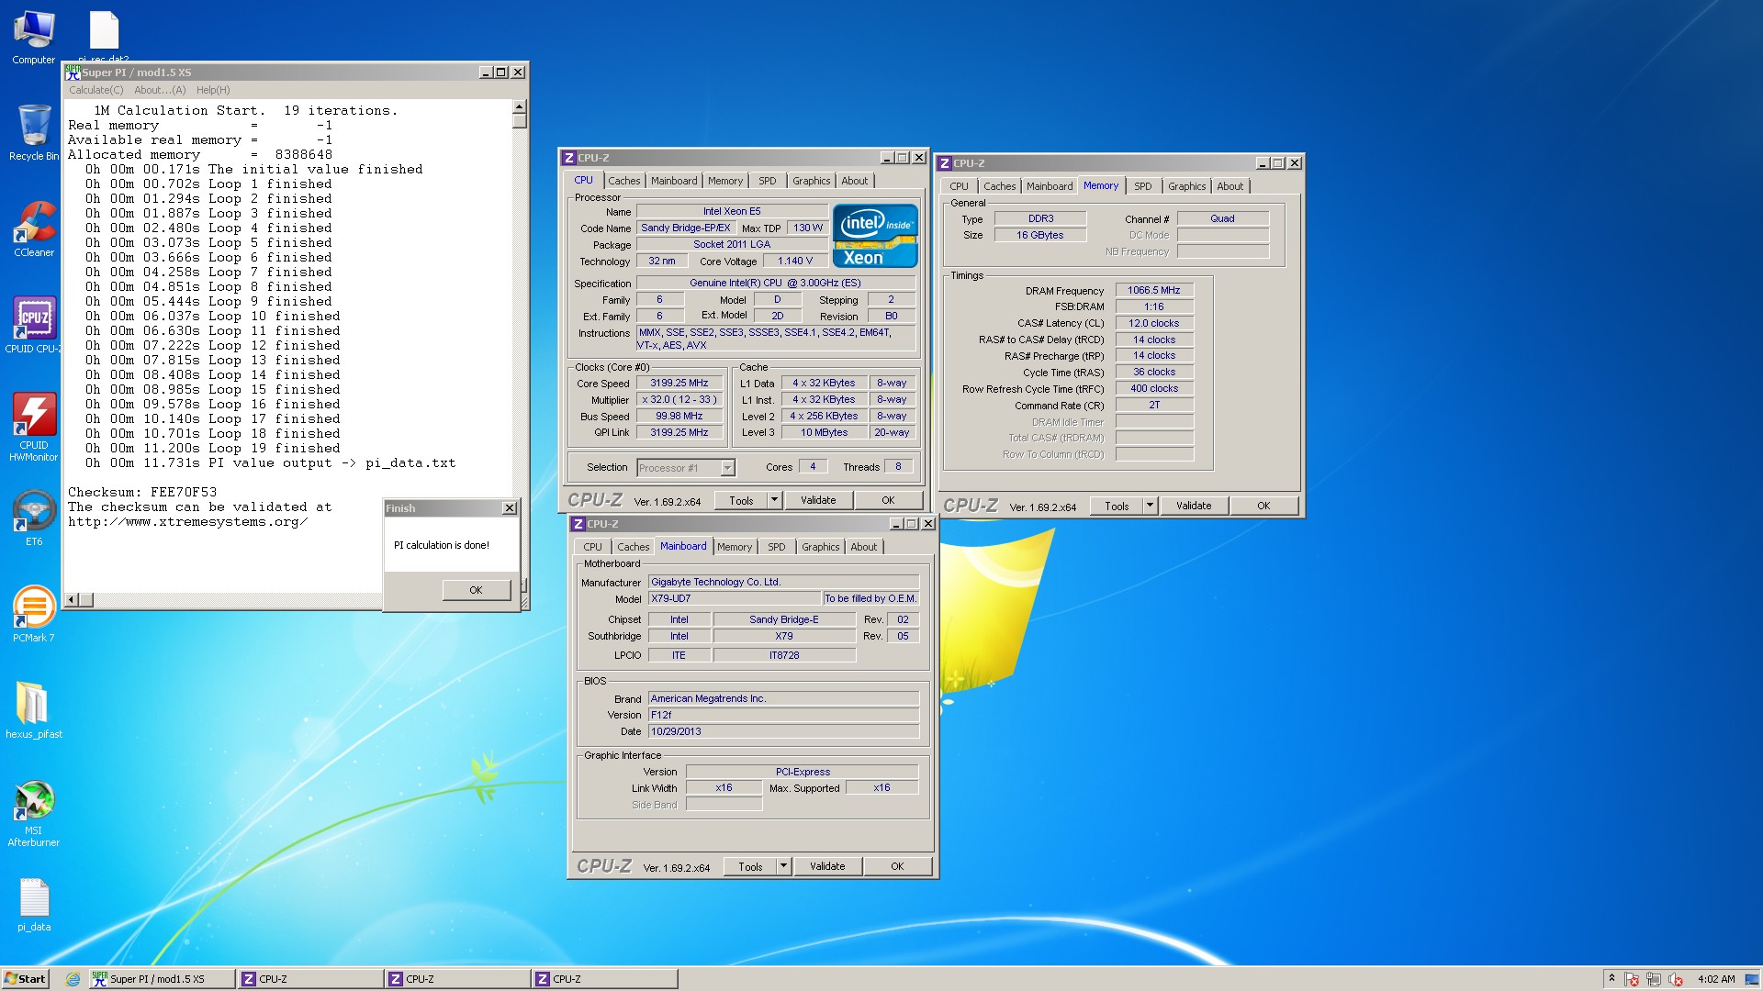Launch PCMark 7 from the desktop
Viewport: 1763px width, 991px height.
tap(34, 615)
